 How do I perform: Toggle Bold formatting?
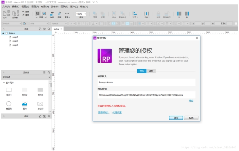click(x=79, y=24)
